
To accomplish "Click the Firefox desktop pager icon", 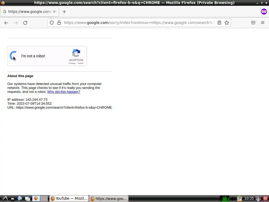I will tap(36, 198).
